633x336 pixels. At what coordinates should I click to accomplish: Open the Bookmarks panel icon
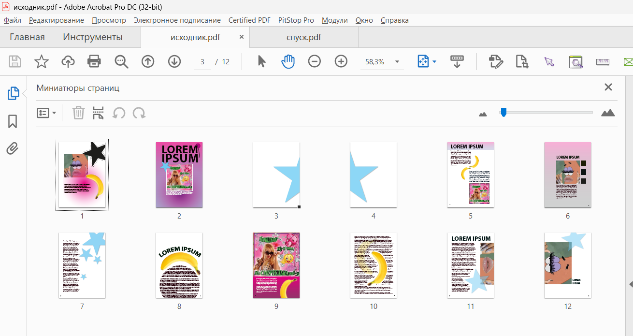click(13, 121)
